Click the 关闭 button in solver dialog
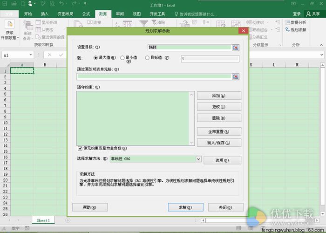This screenshot has height=233, width=326. tap(225, 207)
